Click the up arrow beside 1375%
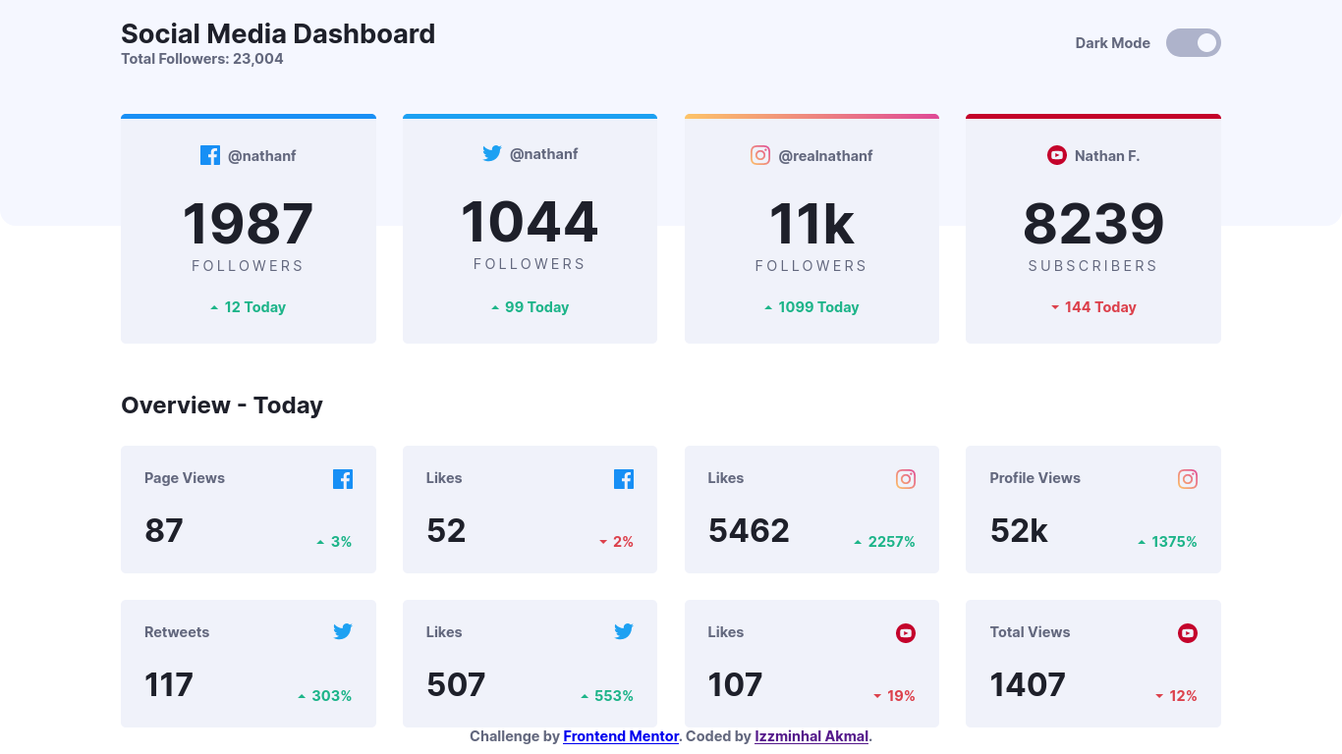The height and width of the screenshot is (754, 1342). pos(1142,542)
